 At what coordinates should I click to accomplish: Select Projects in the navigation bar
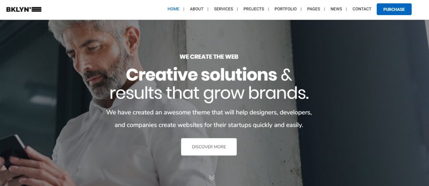click(253, 9)
